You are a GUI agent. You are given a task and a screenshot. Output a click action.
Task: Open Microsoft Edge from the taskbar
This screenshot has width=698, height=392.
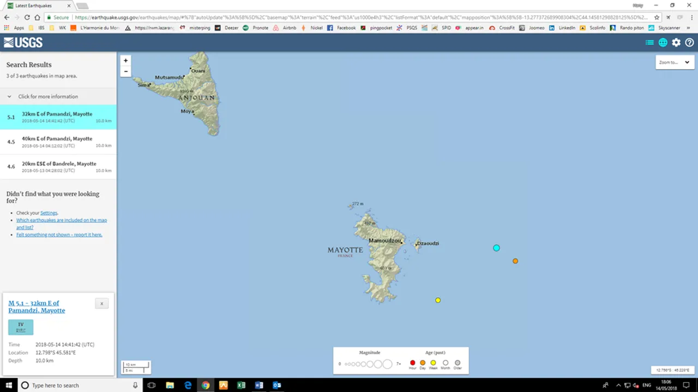tap(188, 385)
